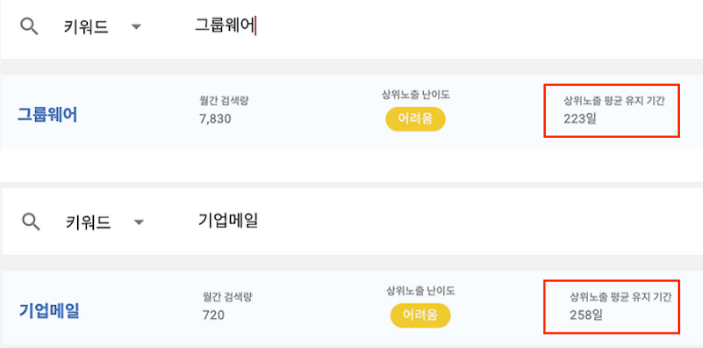The image size is (703, 348).
Task: Click the 상위노출 난이도 label for 기업메일
Action: pyautogui.click(x=420, y=291)
